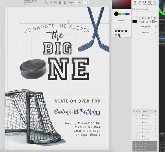Click the red saturation gradient picker
The height and width of the screenshot is (152, 165).
[x=122, y=5]
